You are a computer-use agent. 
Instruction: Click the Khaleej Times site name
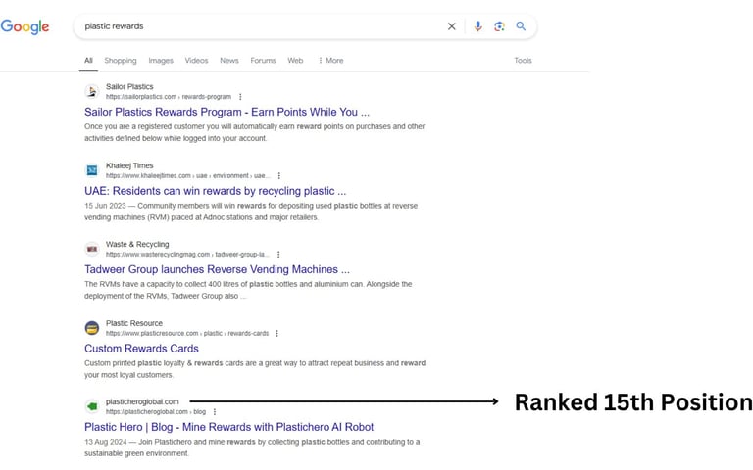tap(129, 165)
